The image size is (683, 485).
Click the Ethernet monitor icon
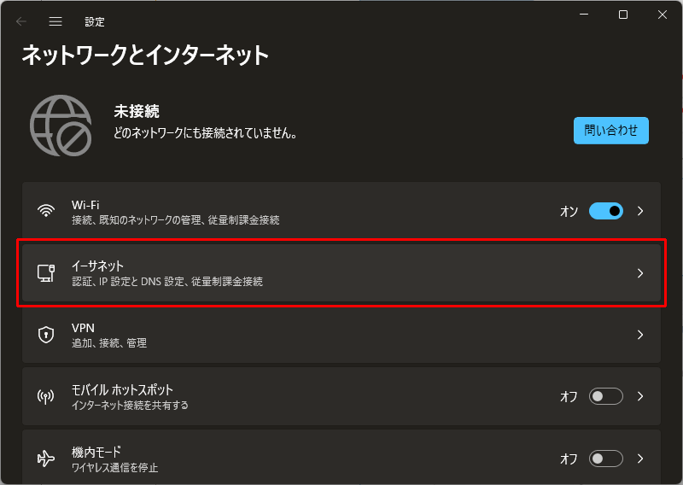coord(46,272)
